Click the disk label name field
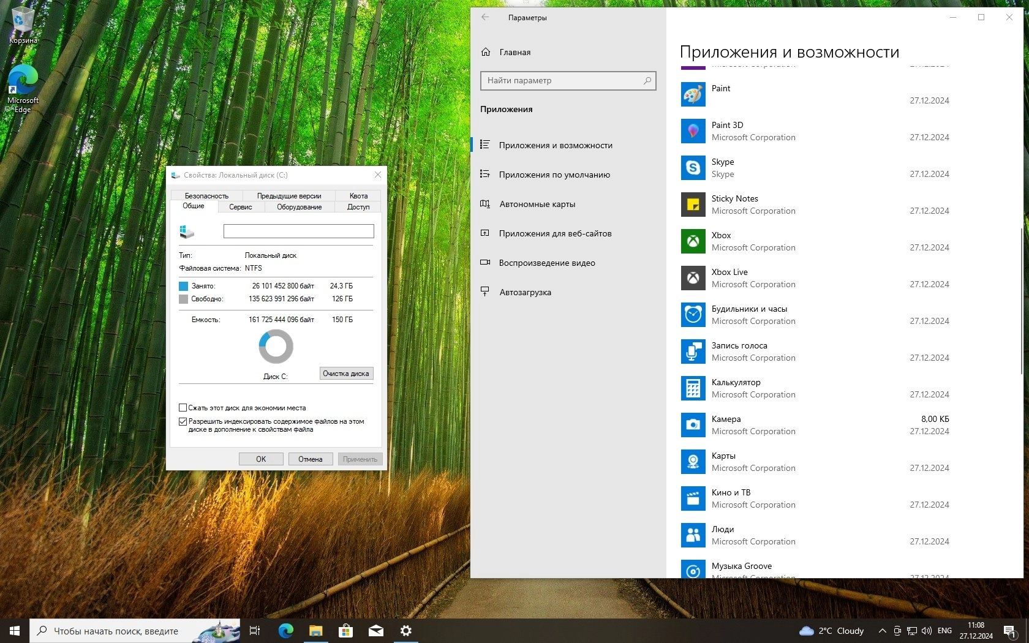This screenshot has height=643, width=1029. click(x=298, y=231)
